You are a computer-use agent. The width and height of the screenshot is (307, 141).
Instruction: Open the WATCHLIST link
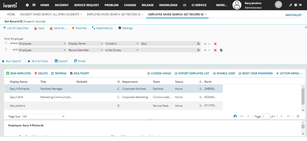(x=294, y=15)
